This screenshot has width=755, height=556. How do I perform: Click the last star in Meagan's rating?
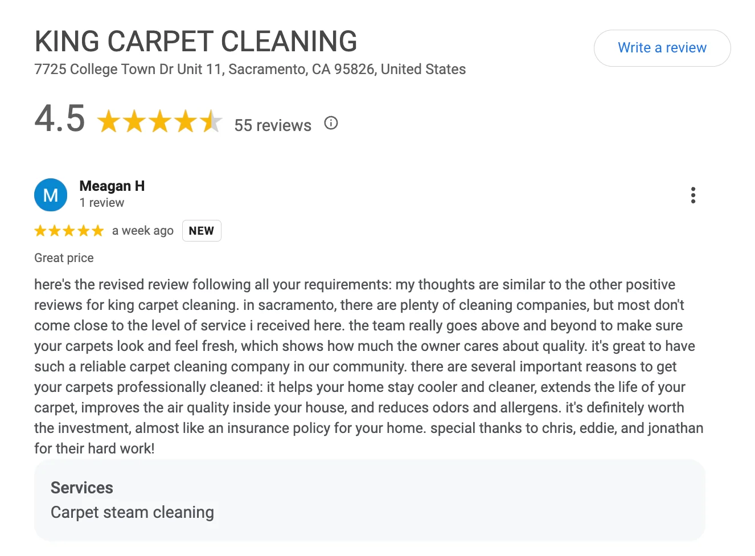click(98, 231)
